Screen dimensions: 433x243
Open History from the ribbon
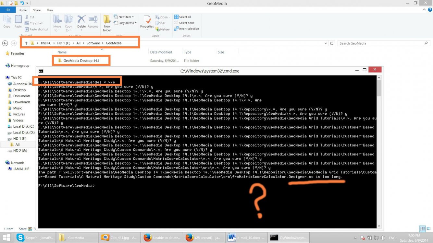(x=162, y=29)
